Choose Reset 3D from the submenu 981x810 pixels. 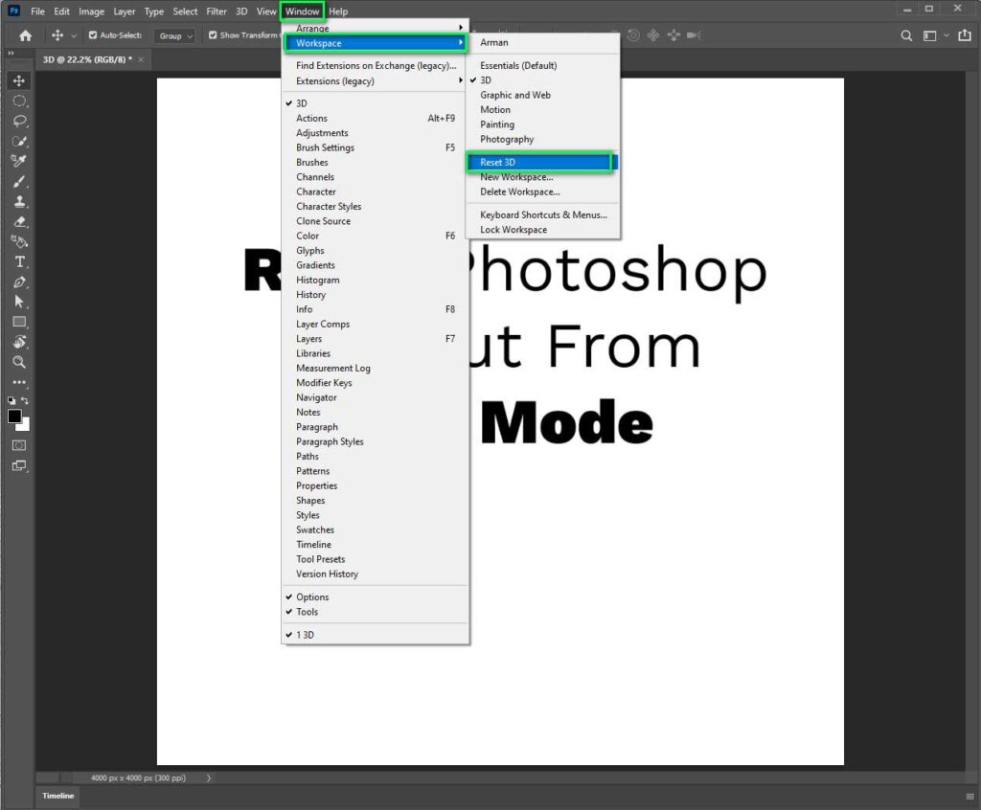539,162
